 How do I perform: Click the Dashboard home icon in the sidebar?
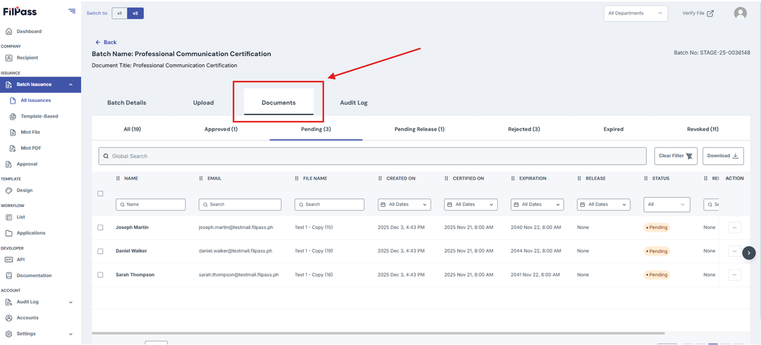pyautogui.click(x=9, y=31)
